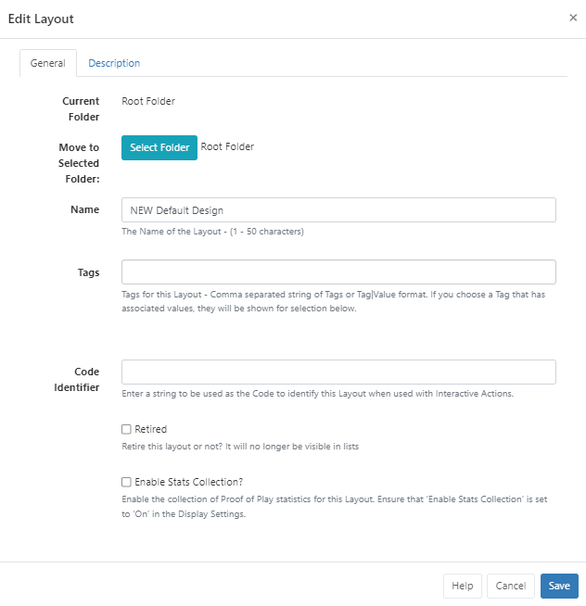Click the 'Enable Stats Collection?' label text
This screenshot has height=606, width=586.
188,482
